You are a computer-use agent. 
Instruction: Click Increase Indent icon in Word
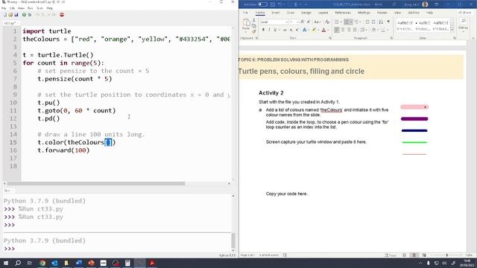[x=373, y=22]
